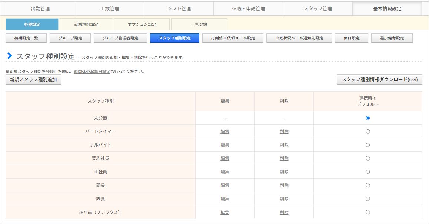Delete the 部長 staff type
Image resolution: width=429 pixels, height=224 pixels.
click(284, 185)
